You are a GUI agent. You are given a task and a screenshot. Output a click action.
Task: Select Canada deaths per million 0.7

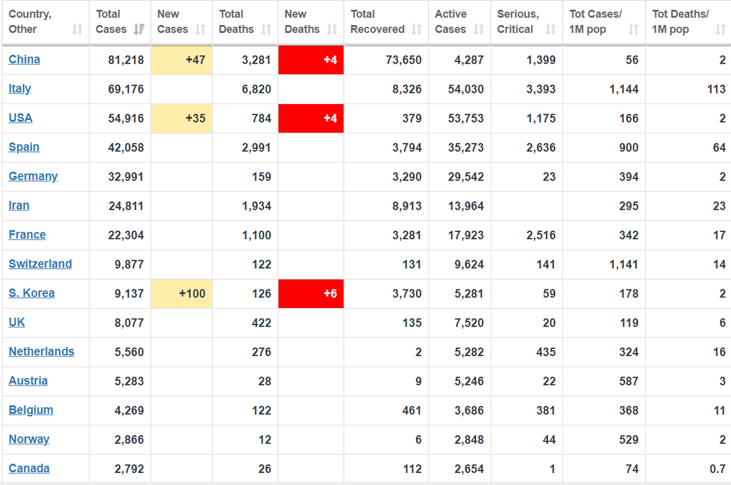(x=718, y=469)
